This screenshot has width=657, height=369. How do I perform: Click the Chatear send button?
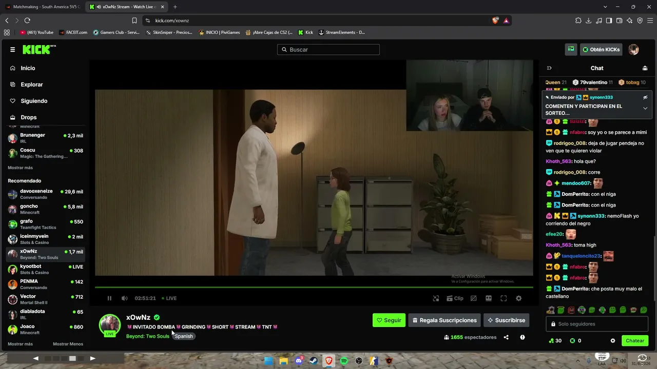point(635,341)
